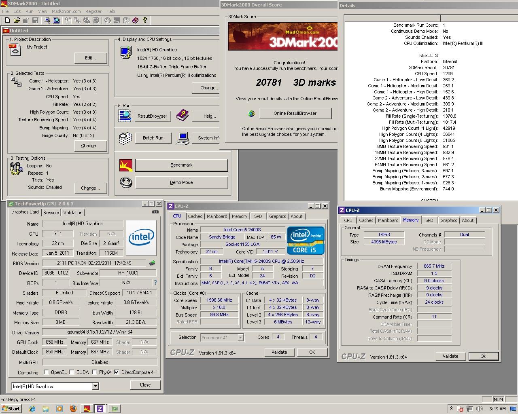This screenshot has height=414, width=518.
Task: Click the globe icon beside Online ResultBrowser
Action: pos(251,114)
